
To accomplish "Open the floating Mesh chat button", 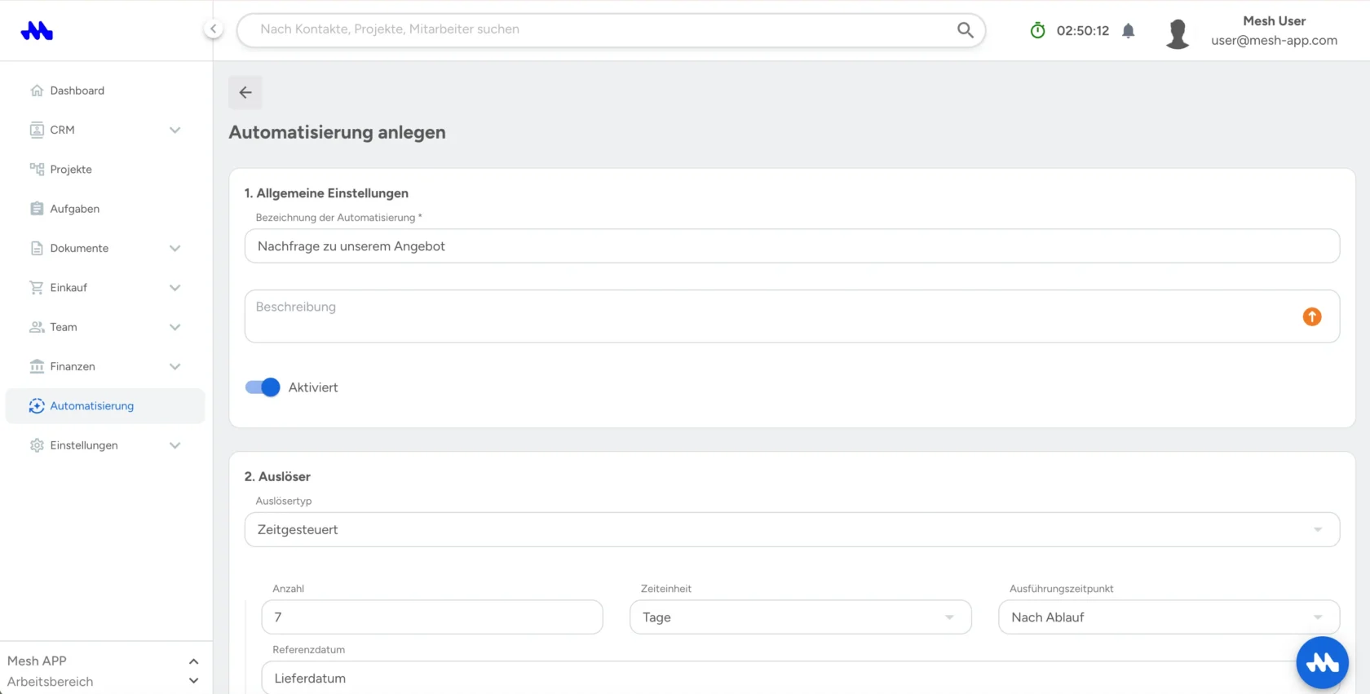I will click(x=1322, y=663).
